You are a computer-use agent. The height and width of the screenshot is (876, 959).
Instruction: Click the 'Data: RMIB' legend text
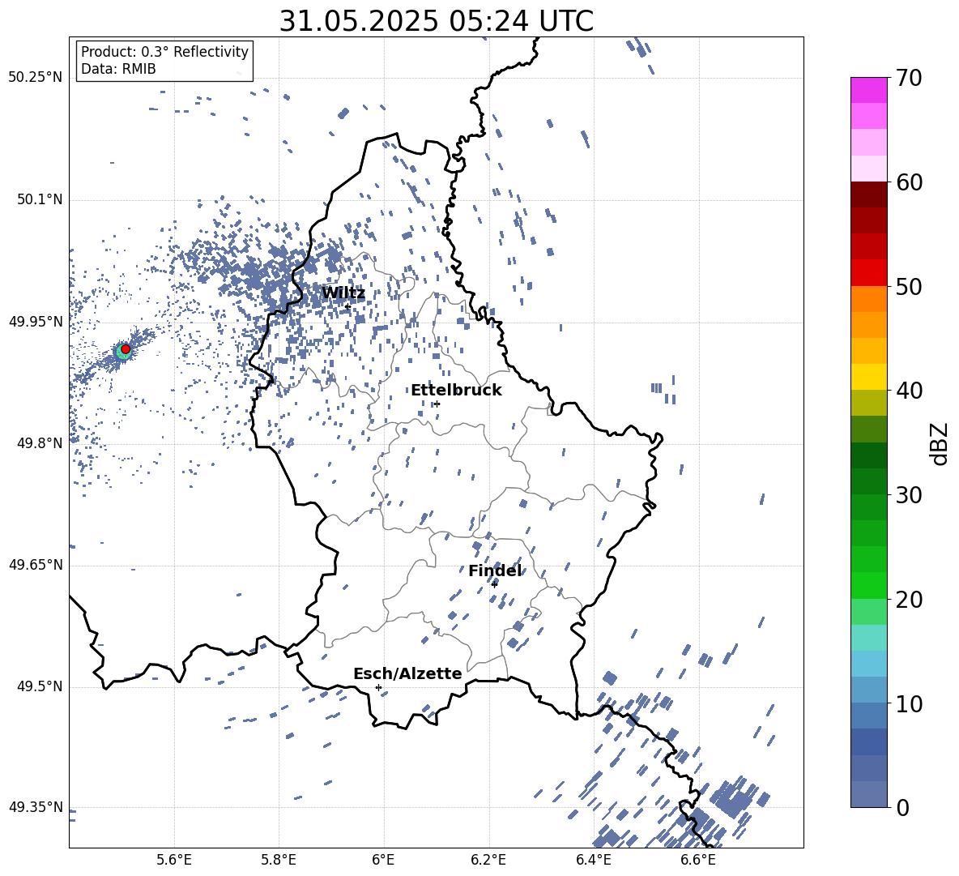(x=118, y=69)
